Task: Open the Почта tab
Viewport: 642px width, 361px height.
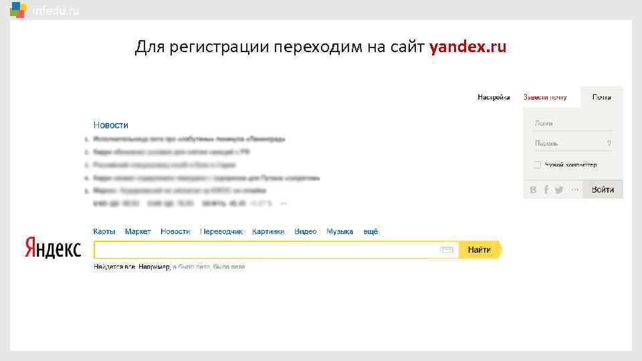Action: [601, 98]
